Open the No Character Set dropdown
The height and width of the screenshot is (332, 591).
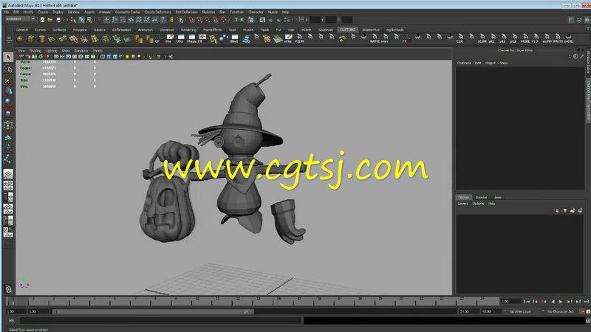click(558, 311)
